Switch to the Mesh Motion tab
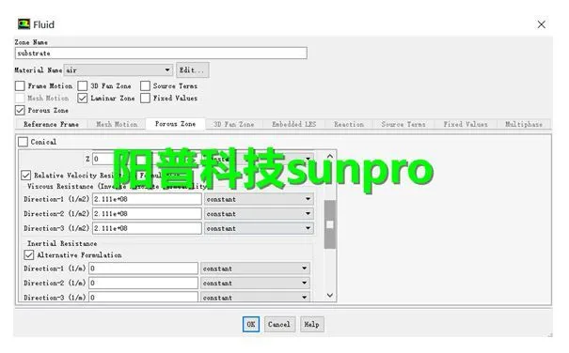Viewport: 569px width, 353px height. [x=117, y=124]
